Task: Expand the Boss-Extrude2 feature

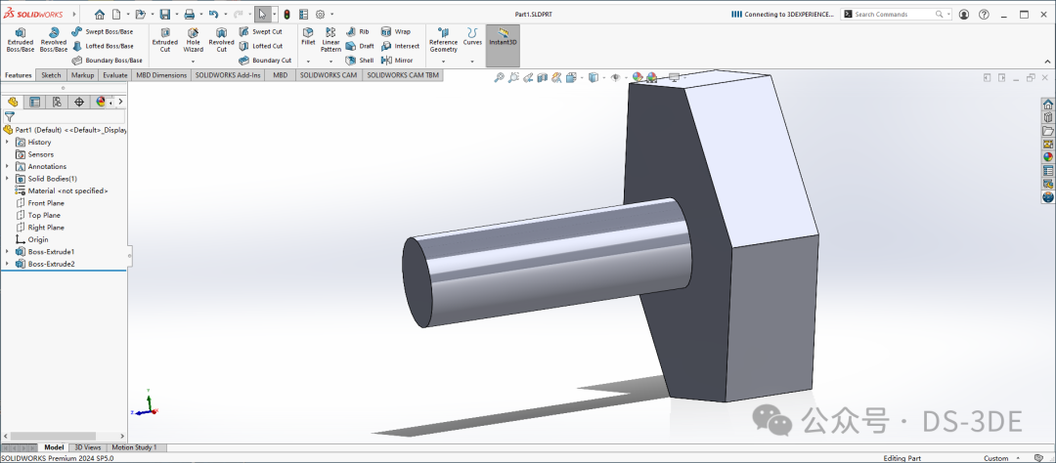Action: 8,264
